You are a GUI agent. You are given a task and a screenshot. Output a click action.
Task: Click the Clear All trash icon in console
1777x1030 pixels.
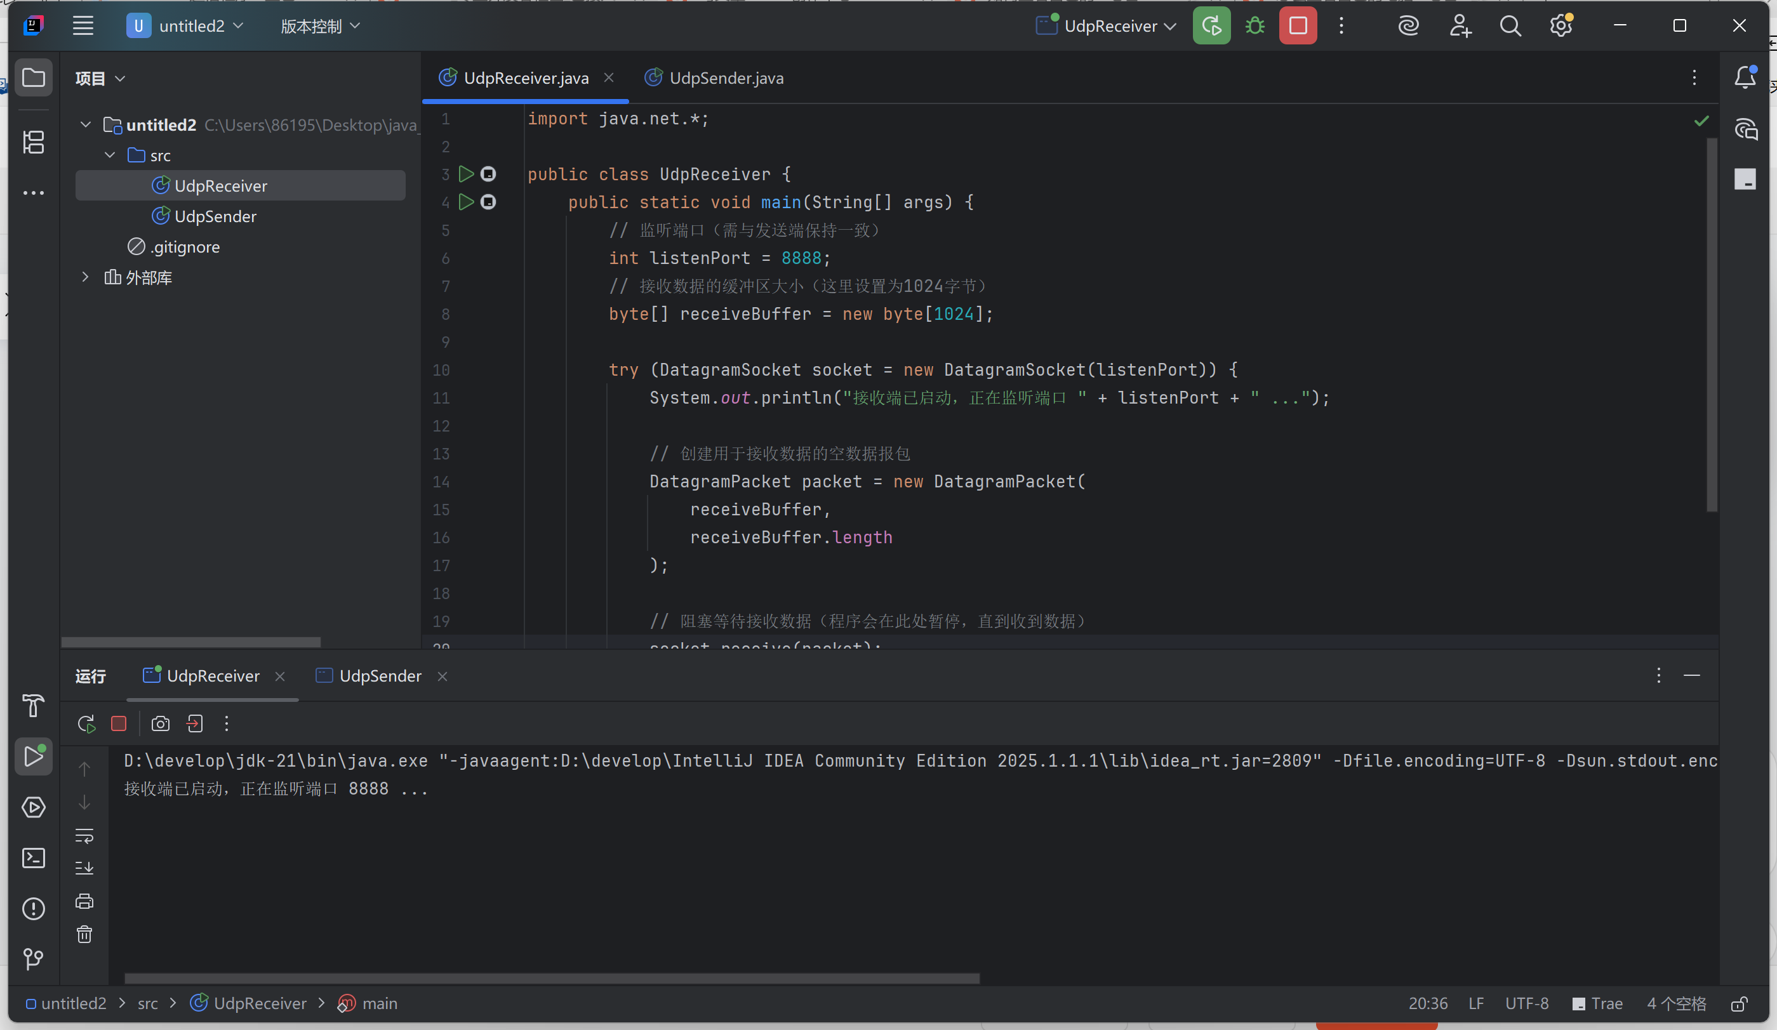coord(84,935)
